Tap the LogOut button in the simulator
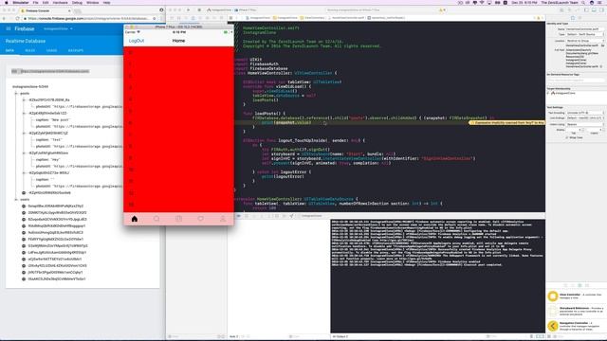 tap(137, 41)
